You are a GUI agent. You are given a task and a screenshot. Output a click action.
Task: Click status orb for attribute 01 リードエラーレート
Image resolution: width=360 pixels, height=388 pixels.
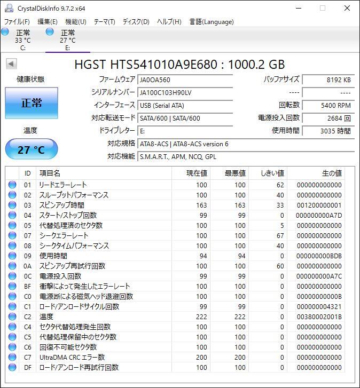click(x=12, y=185)
